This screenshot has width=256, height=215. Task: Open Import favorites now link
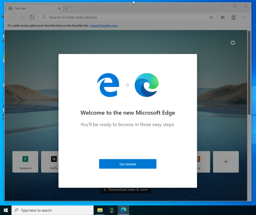click(x=104, y=26)
